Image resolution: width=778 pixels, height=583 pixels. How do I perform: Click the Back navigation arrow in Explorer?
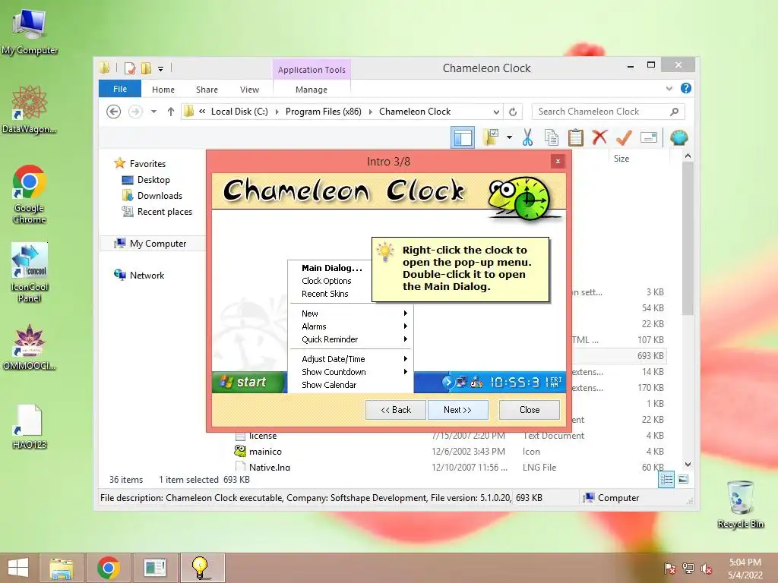pos(114,112)
